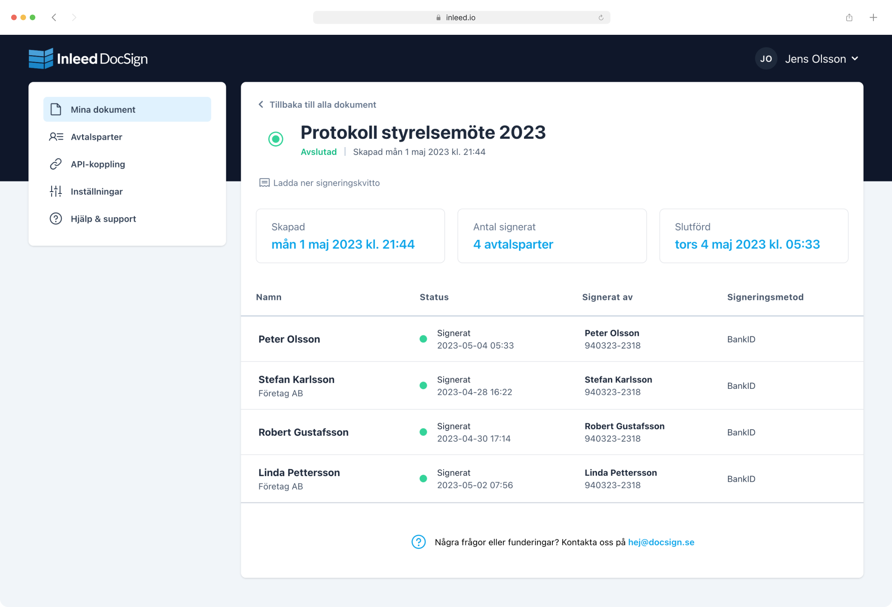Click the green Avslutad status circle

(275, 139)
